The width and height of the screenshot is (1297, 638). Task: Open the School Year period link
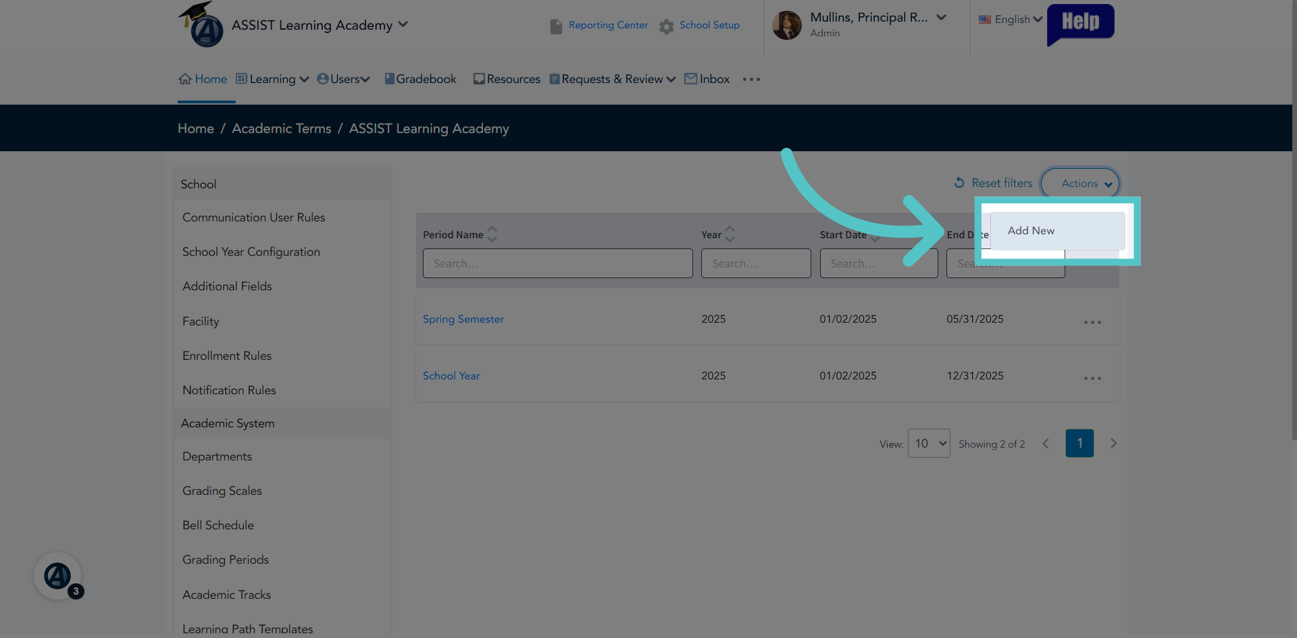point(451,376)
